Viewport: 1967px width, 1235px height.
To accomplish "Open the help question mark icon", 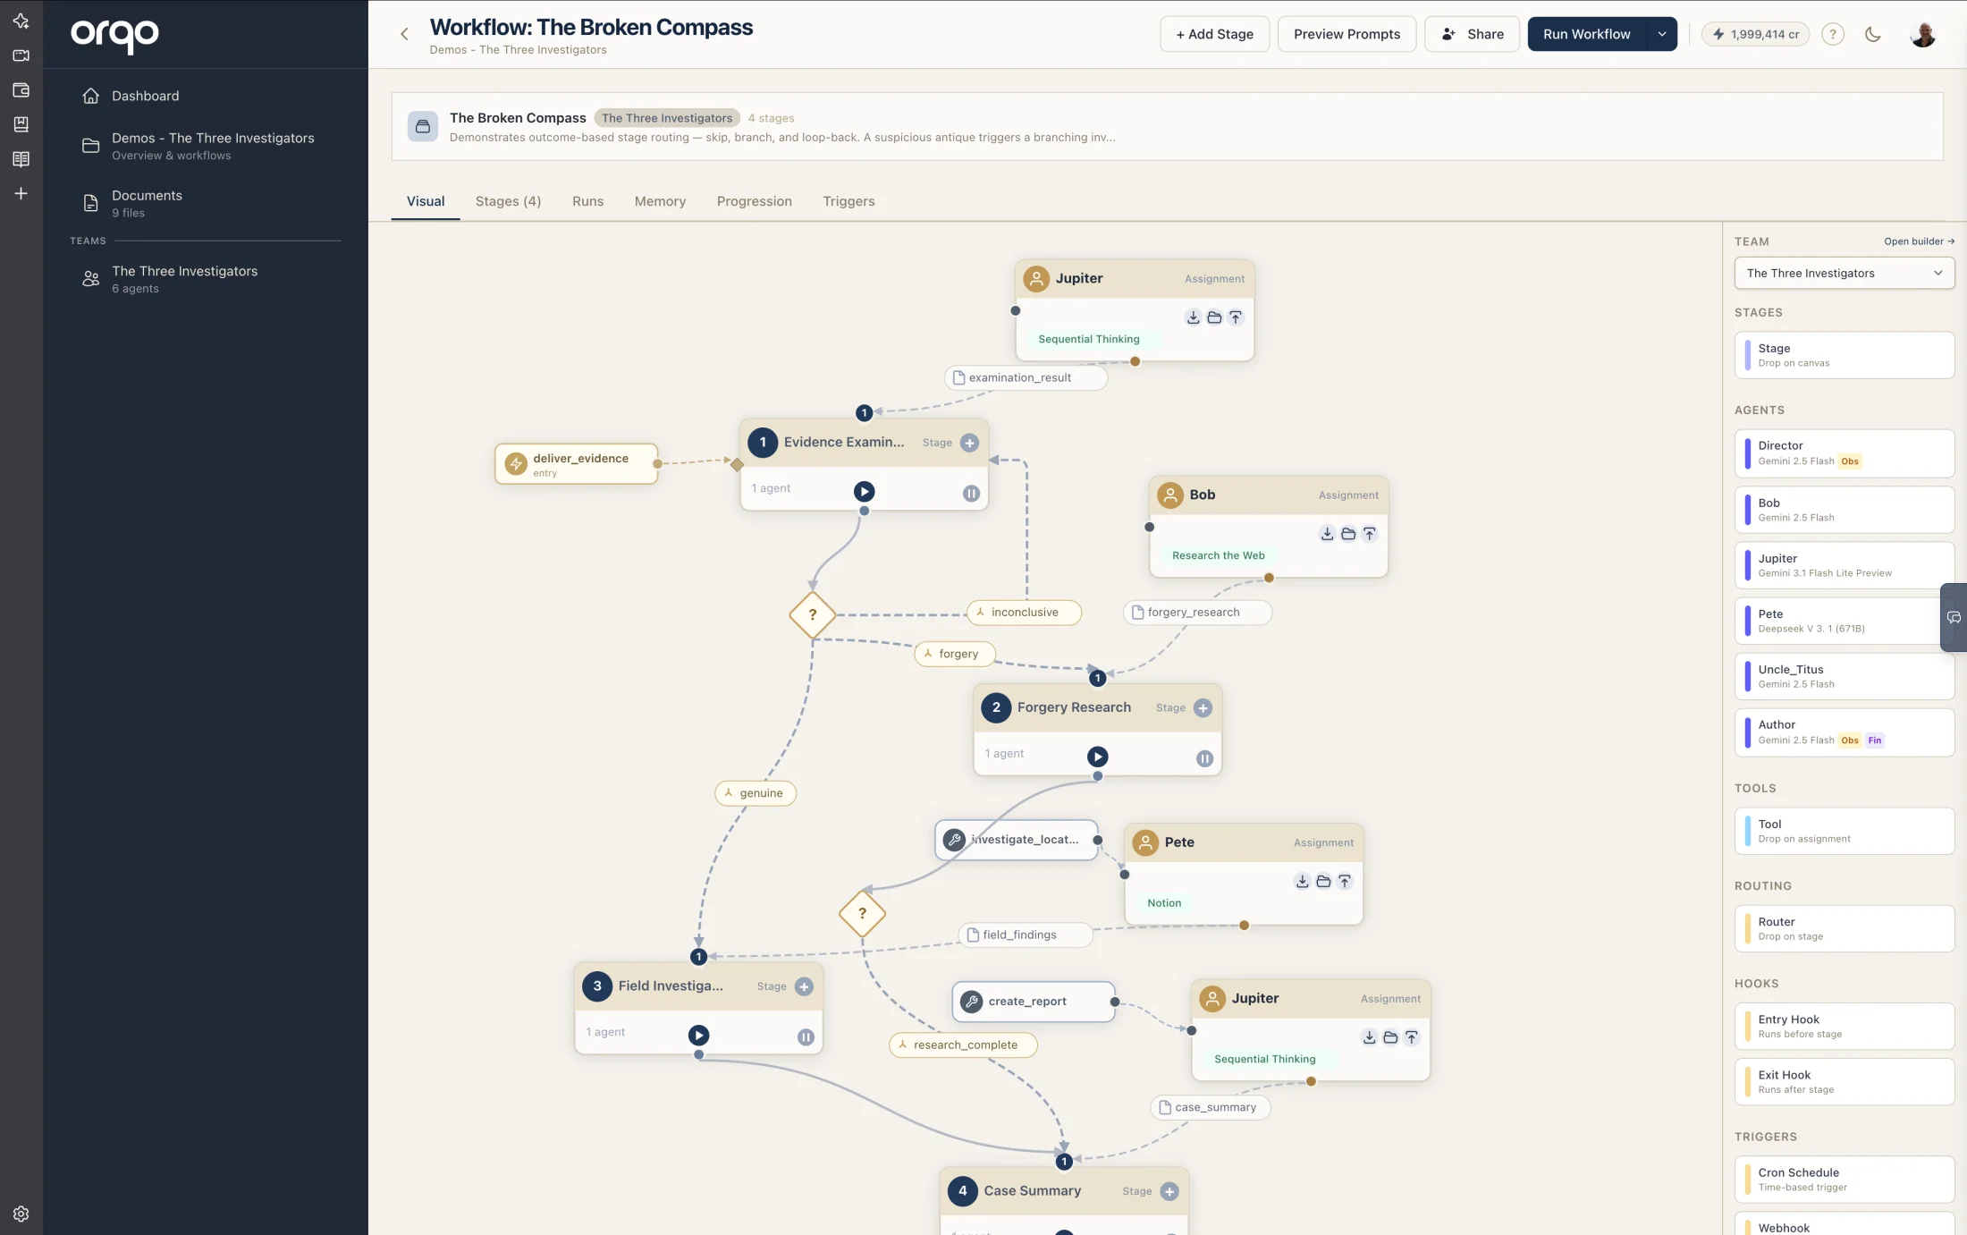I will point(1833,34).
